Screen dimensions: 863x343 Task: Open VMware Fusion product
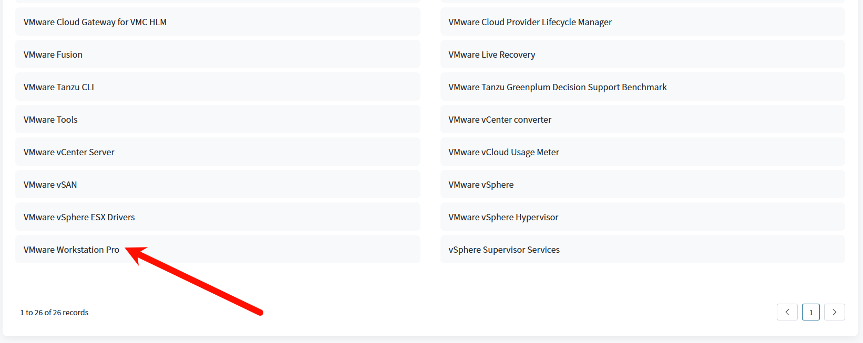[x=53, y=55]
